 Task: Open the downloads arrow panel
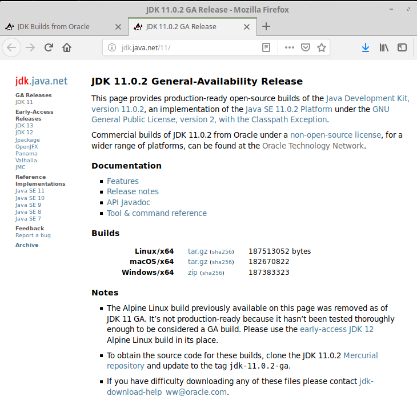(366, 47)
